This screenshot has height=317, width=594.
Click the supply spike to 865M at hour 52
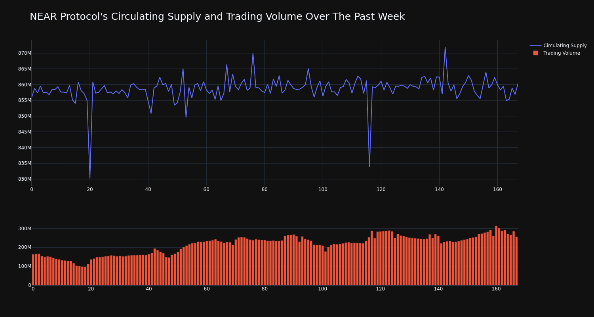pos(183,69)
